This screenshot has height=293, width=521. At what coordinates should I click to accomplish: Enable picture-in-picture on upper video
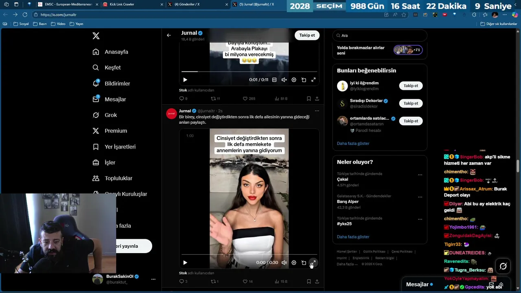pyautogui.click(x=304, y=80)
